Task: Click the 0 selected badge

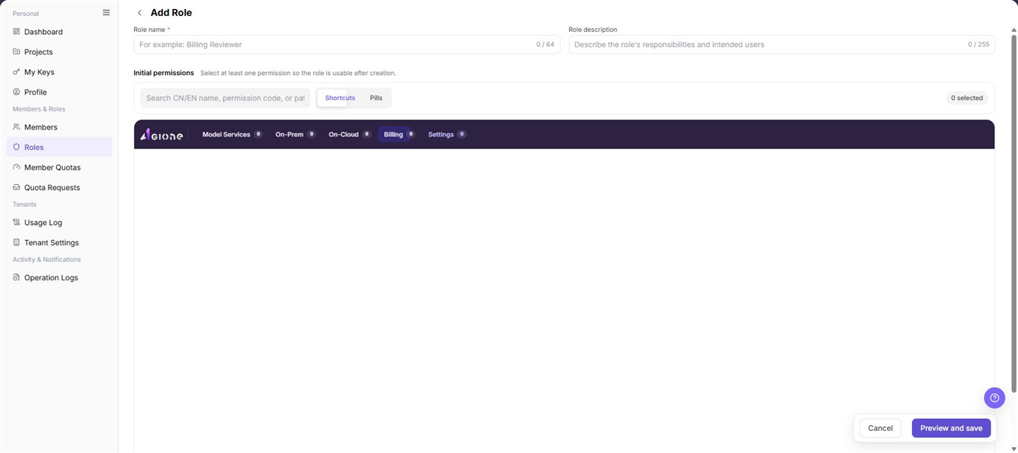Action: click(x=967, y=98)
